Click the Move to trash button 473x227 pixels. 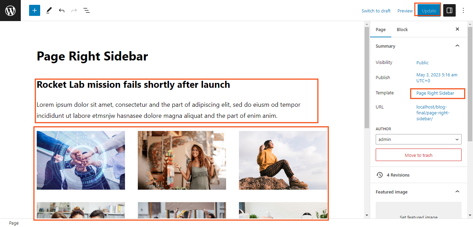point(419,155)
